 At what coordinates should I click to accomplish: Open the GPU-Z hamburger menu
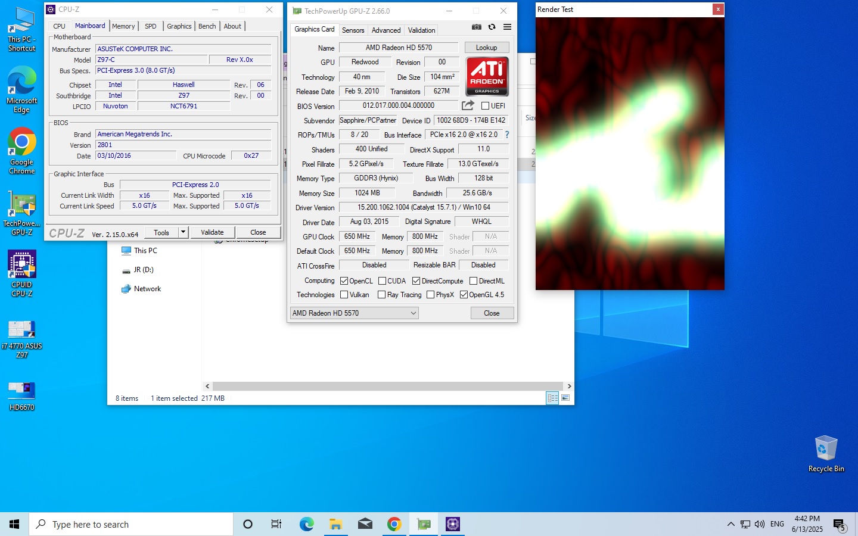507,27
